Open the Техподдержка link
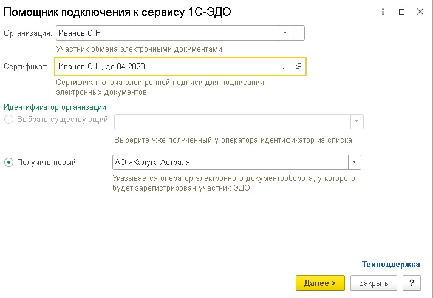 (x=390, y=264)
